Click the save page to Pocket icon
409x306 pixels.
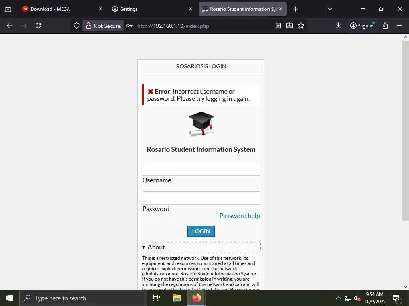[290, 25]
